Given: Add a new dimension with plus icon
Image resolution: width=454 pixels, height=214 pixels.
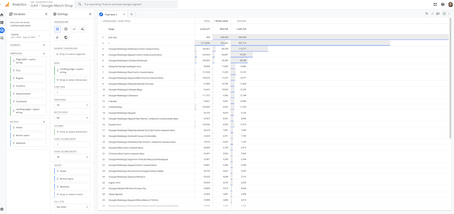Looking at the screenshot, I should 44,53.
